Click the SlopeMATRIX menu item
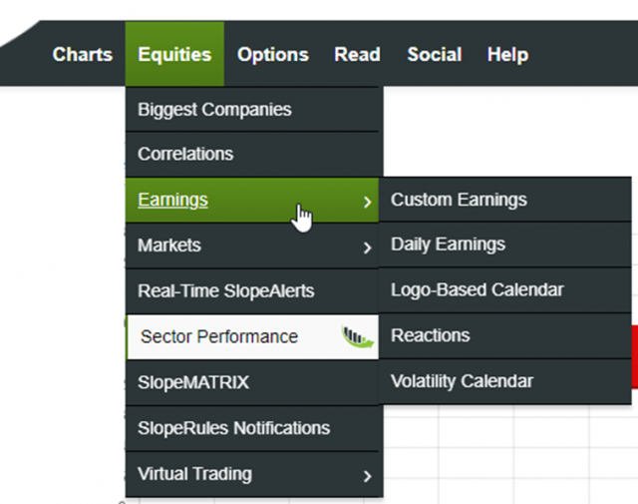The width and height of the screenshot is (638, 504). (193, 382)
